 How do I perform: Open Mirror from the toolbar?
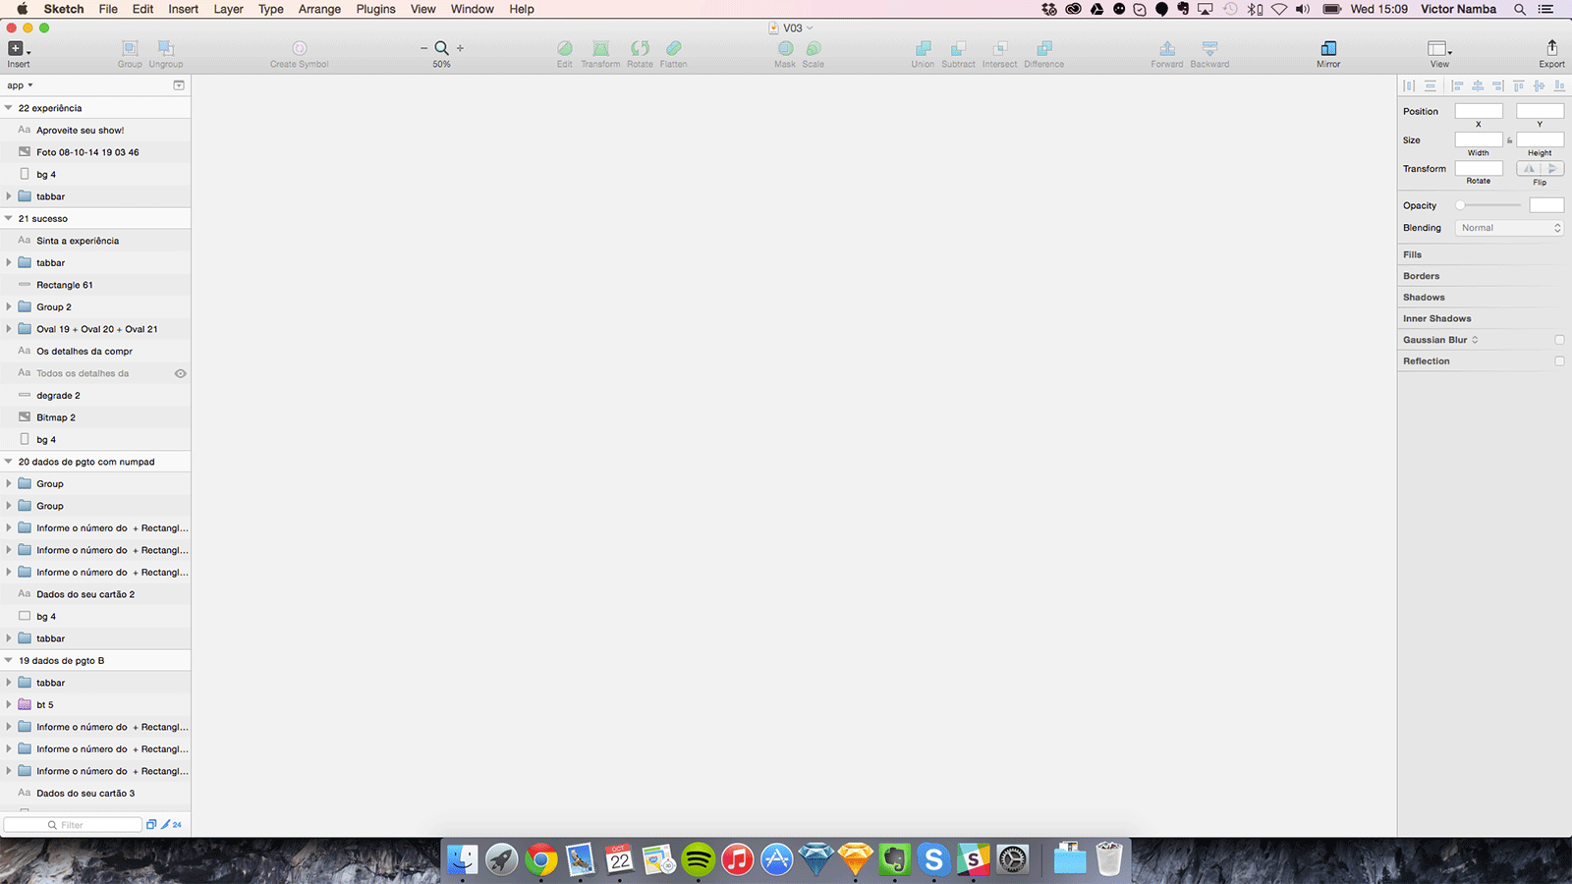[x=1328, y=48]
